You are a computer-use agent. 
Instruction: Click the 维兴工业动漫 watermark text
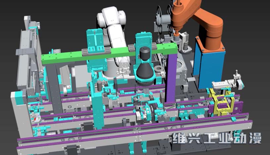216,138
